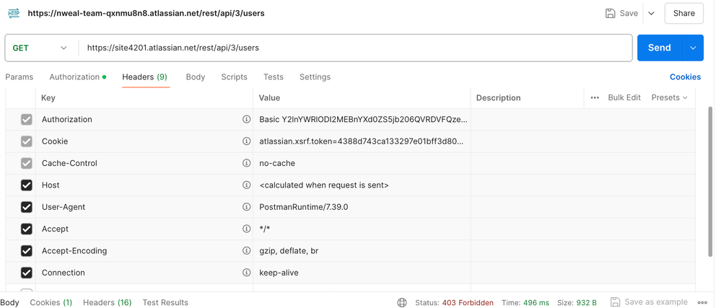
Task: Click the Share button
Action: pos(683,13)
